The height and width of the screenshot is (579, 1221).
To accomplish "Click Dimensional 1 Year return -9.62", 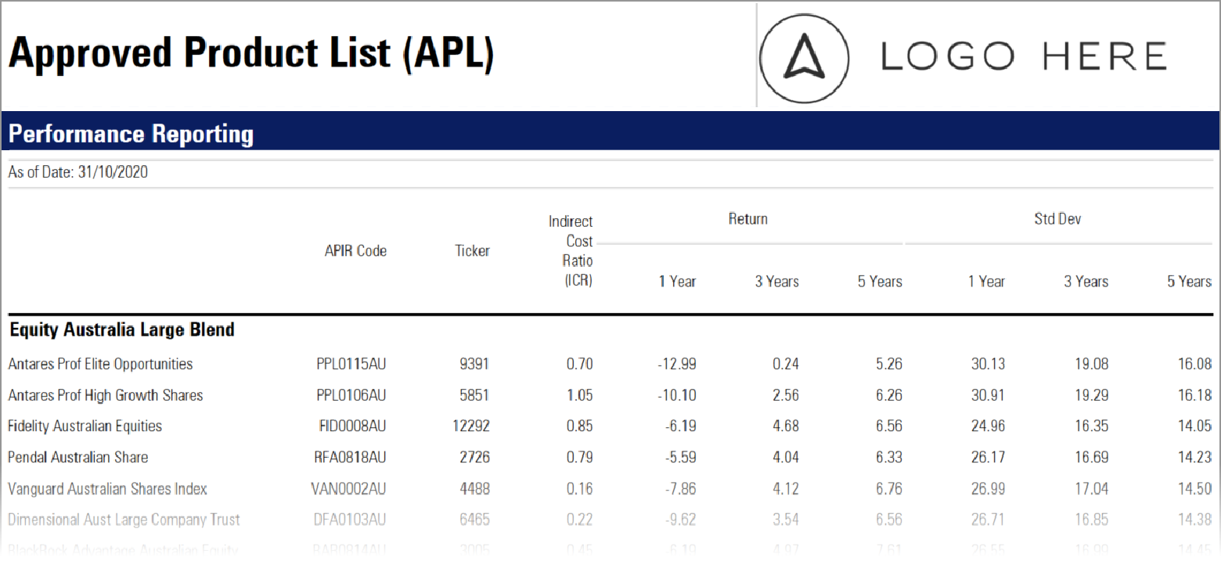I will [679, 520].
